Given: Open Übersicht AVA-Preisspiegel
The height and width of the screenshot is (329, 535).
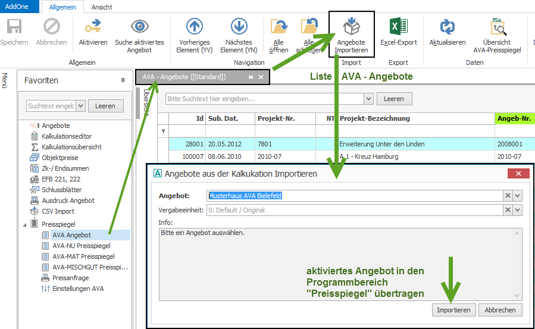Looking at the screenshot, I should click(496, 28).
